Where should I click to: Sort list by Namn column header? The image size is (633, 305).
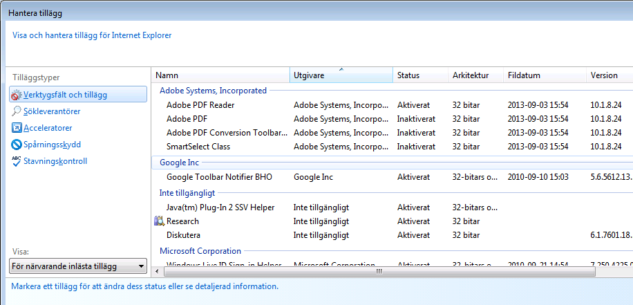[221, 75]
